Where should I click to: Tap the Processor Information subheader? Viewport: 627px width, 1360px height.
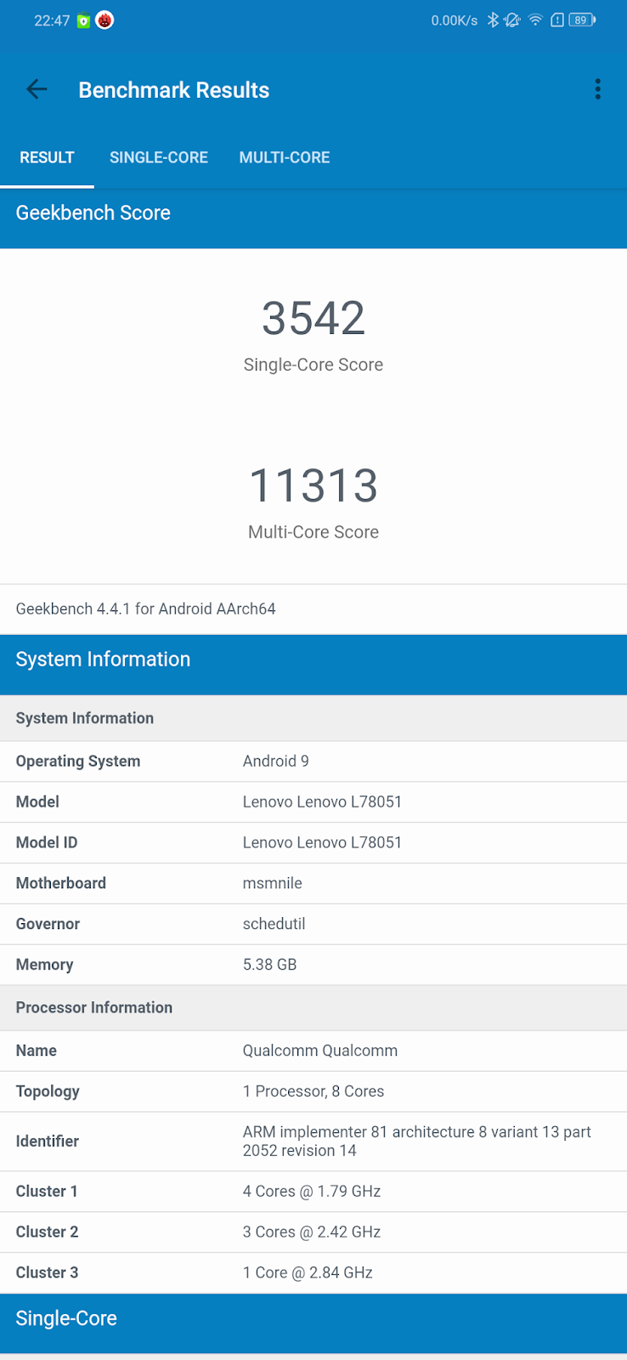pyautogui.click(x=313, y=1008)
